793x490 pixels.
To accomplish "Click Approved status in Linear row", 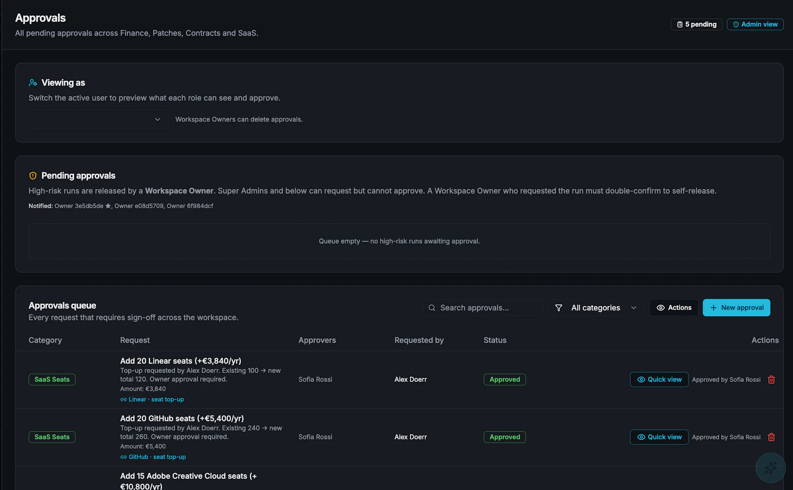I will 505,379.
